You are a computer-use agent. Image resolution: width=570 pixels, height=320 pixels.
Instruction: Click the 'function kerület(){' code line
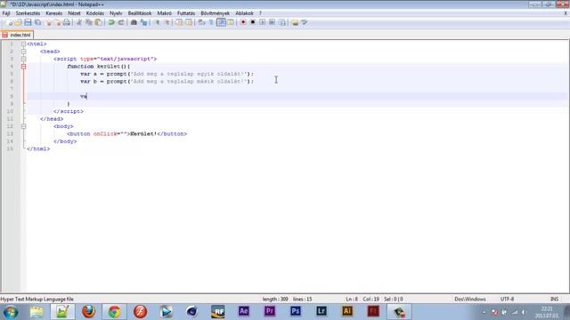click(99, 67)
